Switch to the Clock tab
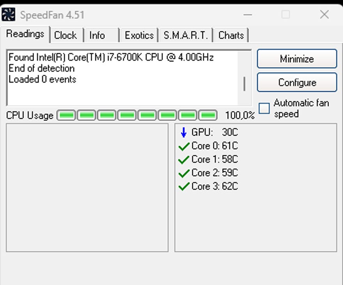The image size is (343, 285). (65, 35)
